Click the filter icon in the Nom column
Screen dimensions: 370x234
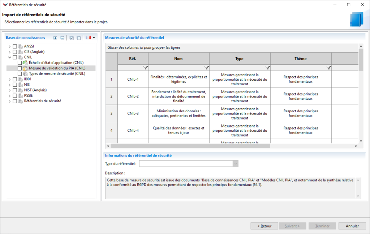[206, 68]
